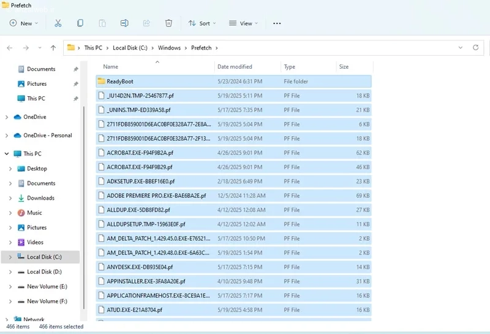Open the View dropdown menu
Image resolution: width=490 pixels, height=334 pixels.
[243, 23]
